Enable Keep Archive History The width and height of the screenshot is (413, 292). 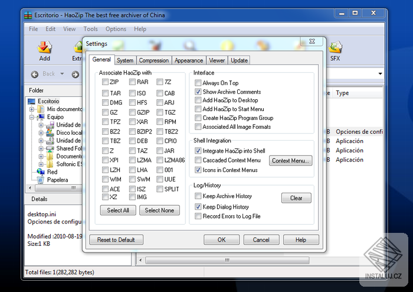[198, 196]
